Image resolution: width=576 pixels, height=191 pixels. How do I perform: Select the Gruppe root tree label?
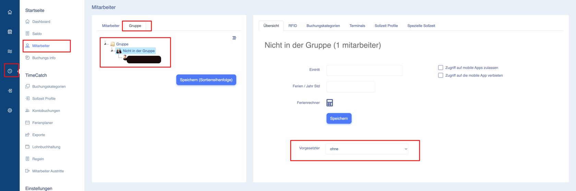[122, 44]
